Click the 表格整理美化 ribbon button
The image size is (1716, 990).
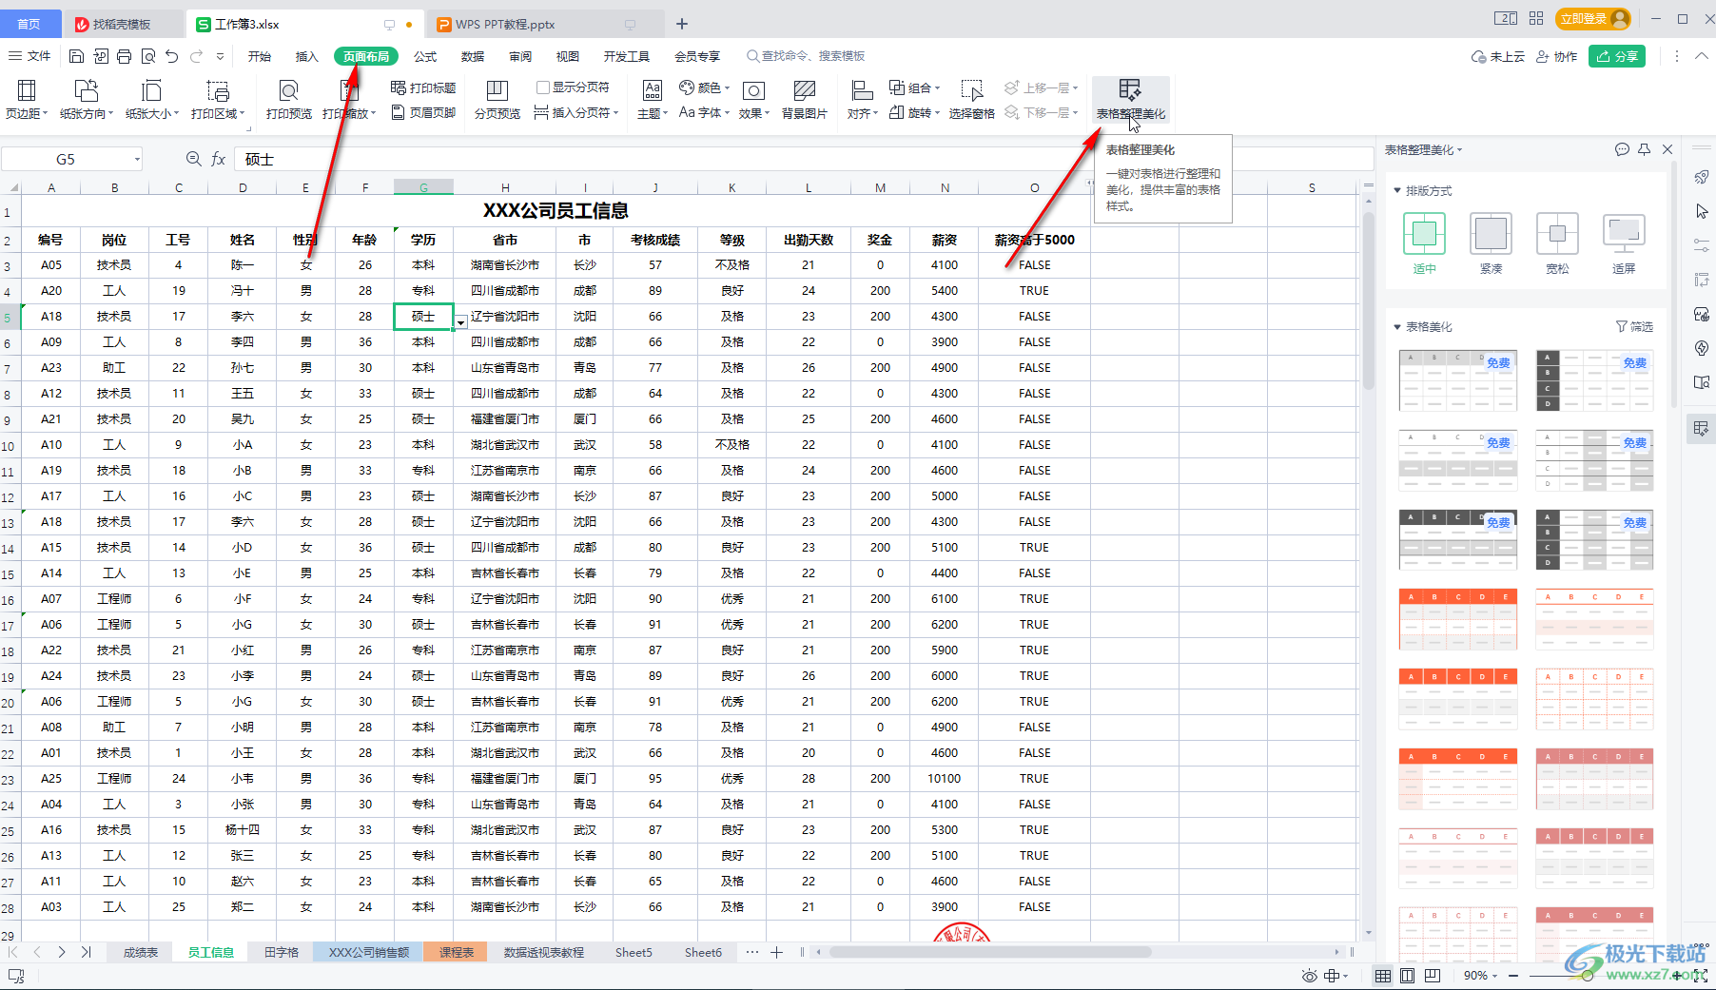[1130, 100]
